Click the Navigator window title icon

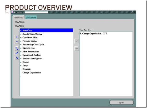coord(12,12)
